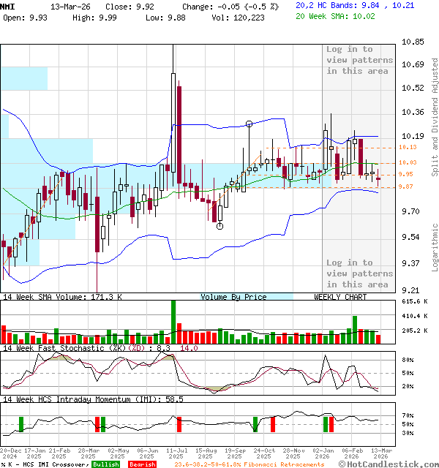Click the last candlestick on the chart
Screen dimensions: 439x468
point(378,178)
